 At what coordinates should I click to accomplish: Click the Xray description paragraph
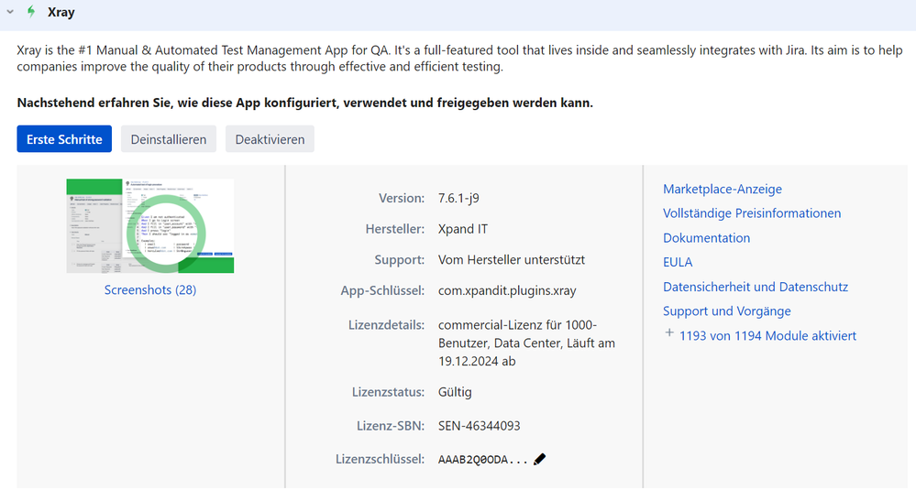coord(459,59)
